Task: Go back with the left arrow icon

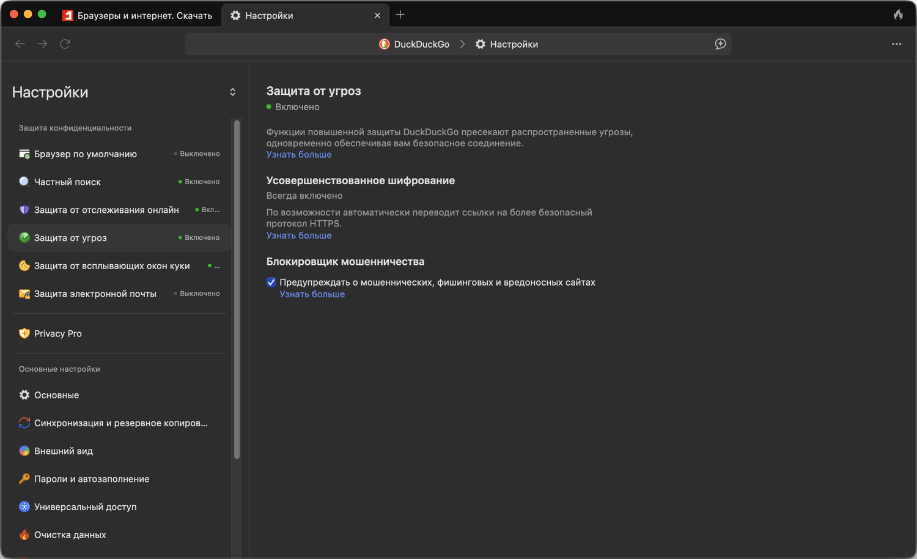Action: coord(20,43)
